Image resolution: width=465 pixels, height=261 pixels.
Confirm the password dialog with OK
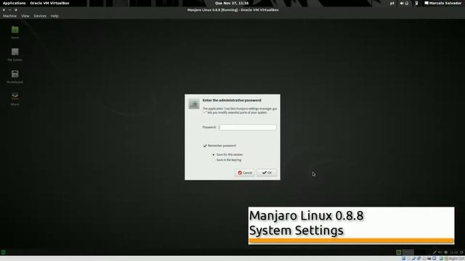click(x=267, y=173)
